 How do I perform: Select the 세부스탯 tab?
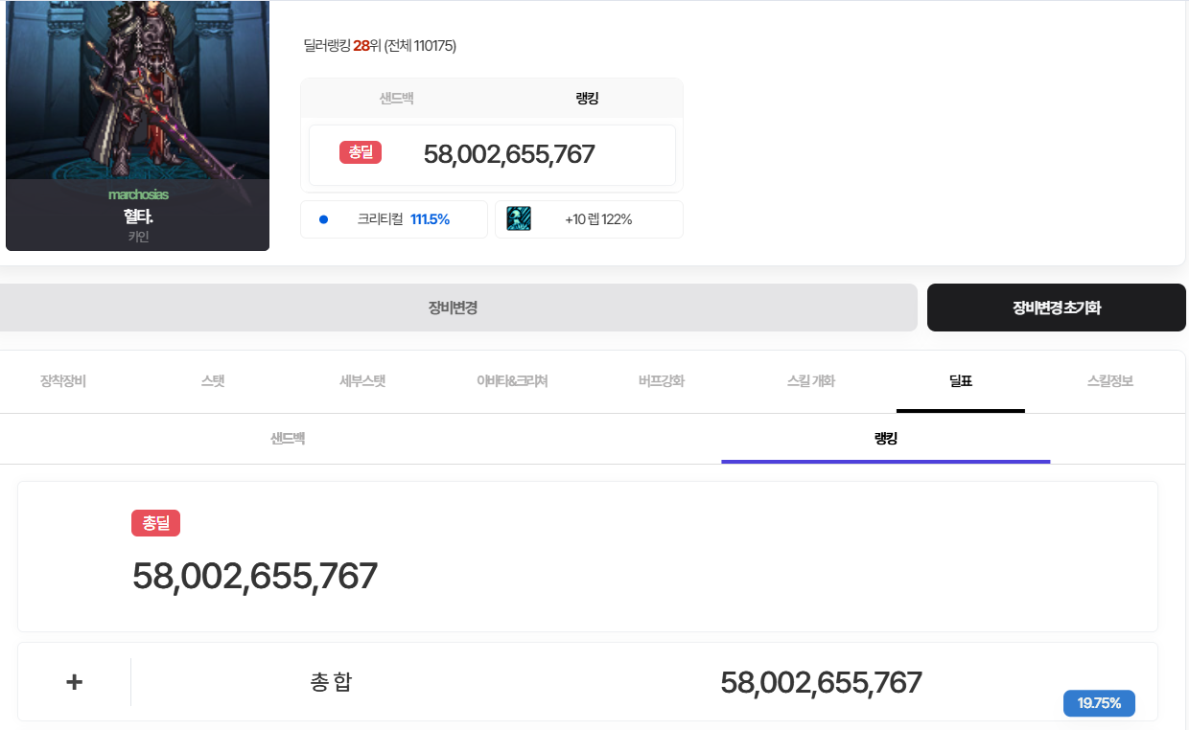(362, 381)
